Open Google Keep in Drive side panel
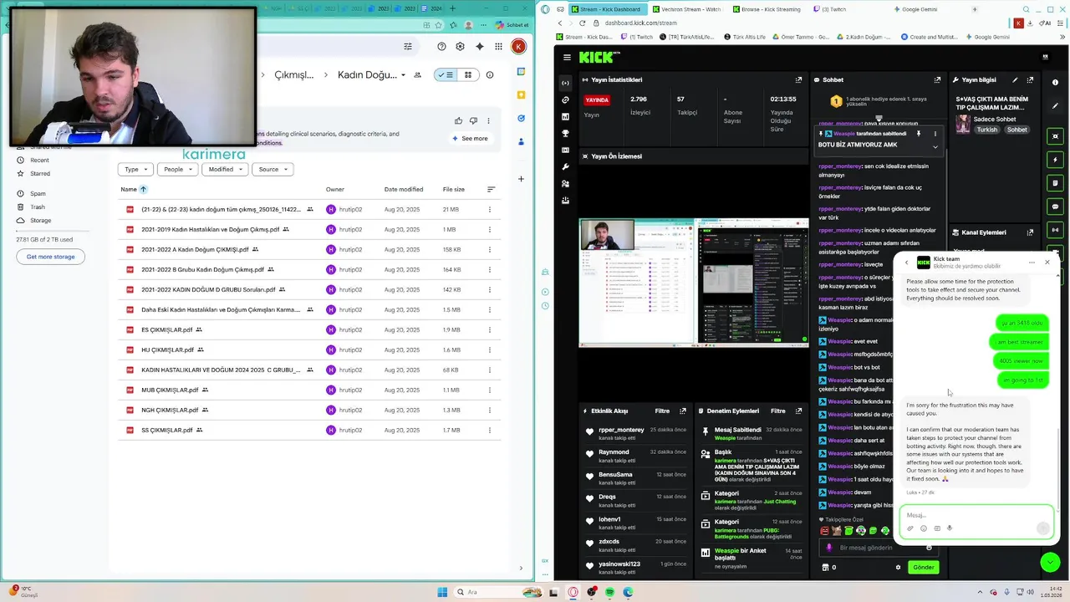1070x602 pixels. tap(521, 95)
